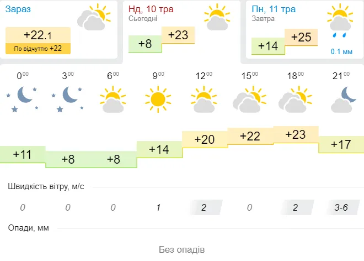Image resolution: width=364 pixels, height=261 pixels.
Task: Click the +17 temperature bar at 21:00
Action: coord(341,144)
